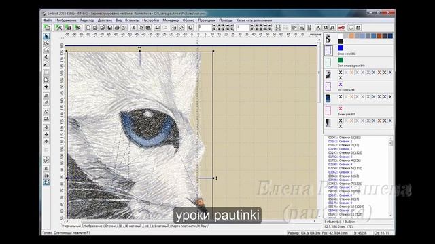Switch to the Стежки view tab
The height and width of the screenshot is (244, 435).
110,226
